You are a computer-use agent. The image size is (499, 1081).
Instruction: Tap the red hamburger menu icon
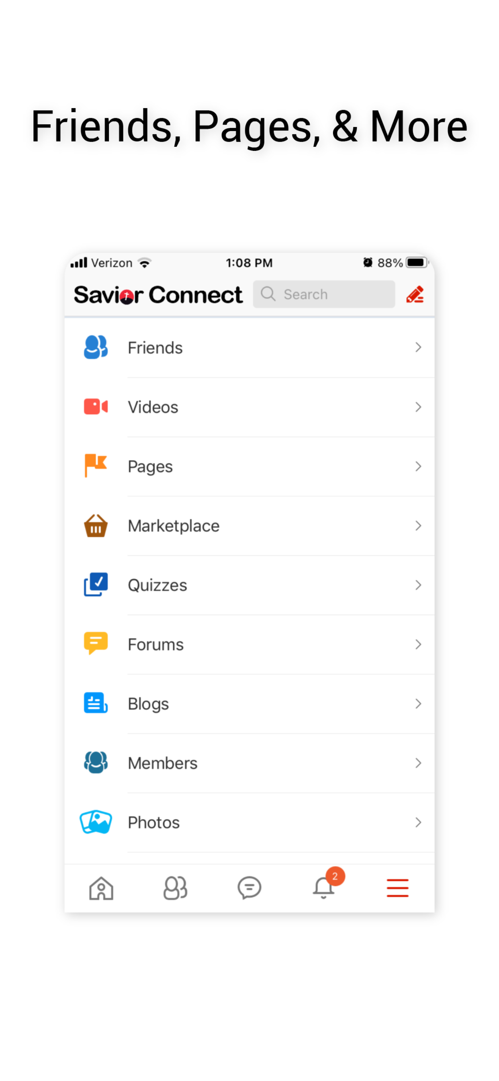coord(397,888)
